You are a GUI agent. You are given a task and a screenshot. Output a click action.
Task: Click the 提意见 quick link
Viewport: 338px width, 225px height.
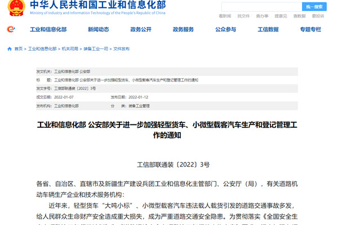click(x=281, y=17)
